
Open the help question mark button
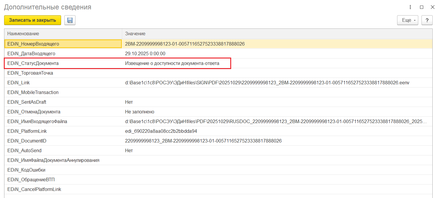(427, 20)
